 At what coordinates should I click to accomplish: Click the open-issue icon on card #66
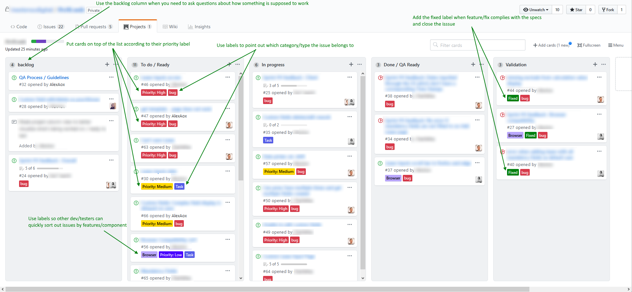[136, 203]
